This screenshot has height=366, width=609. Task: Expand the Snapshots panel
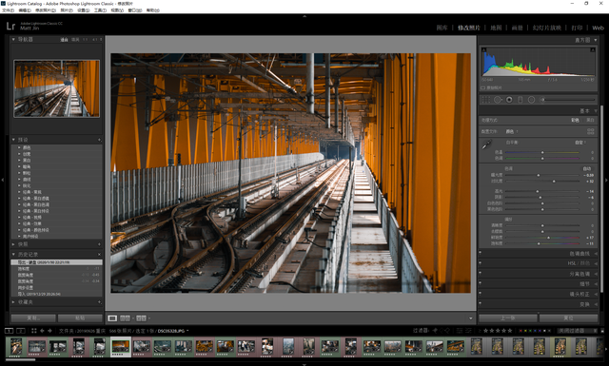tap(13, 244)
